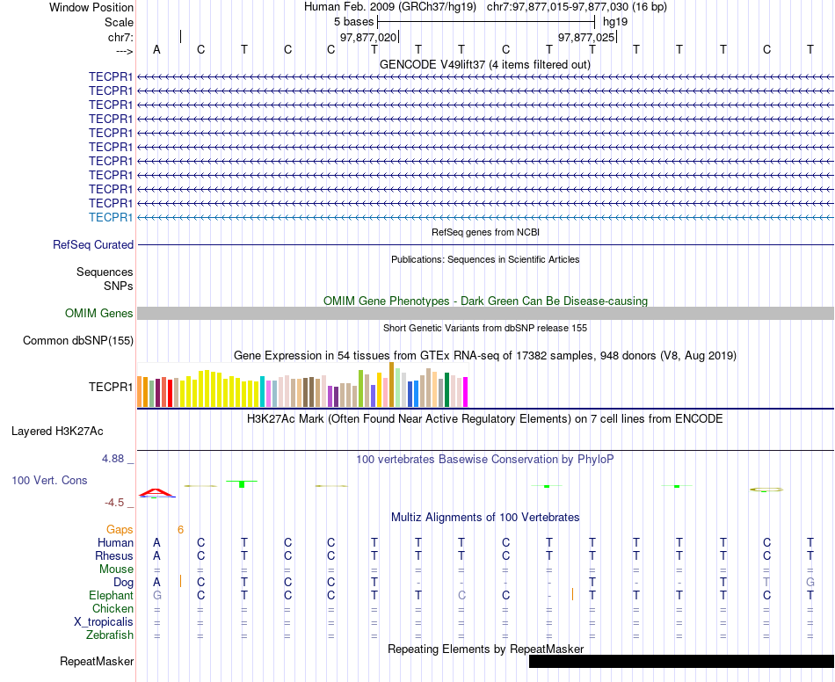Click the Mouse species label
Viewport: 835px width, 682px height.
116,570
